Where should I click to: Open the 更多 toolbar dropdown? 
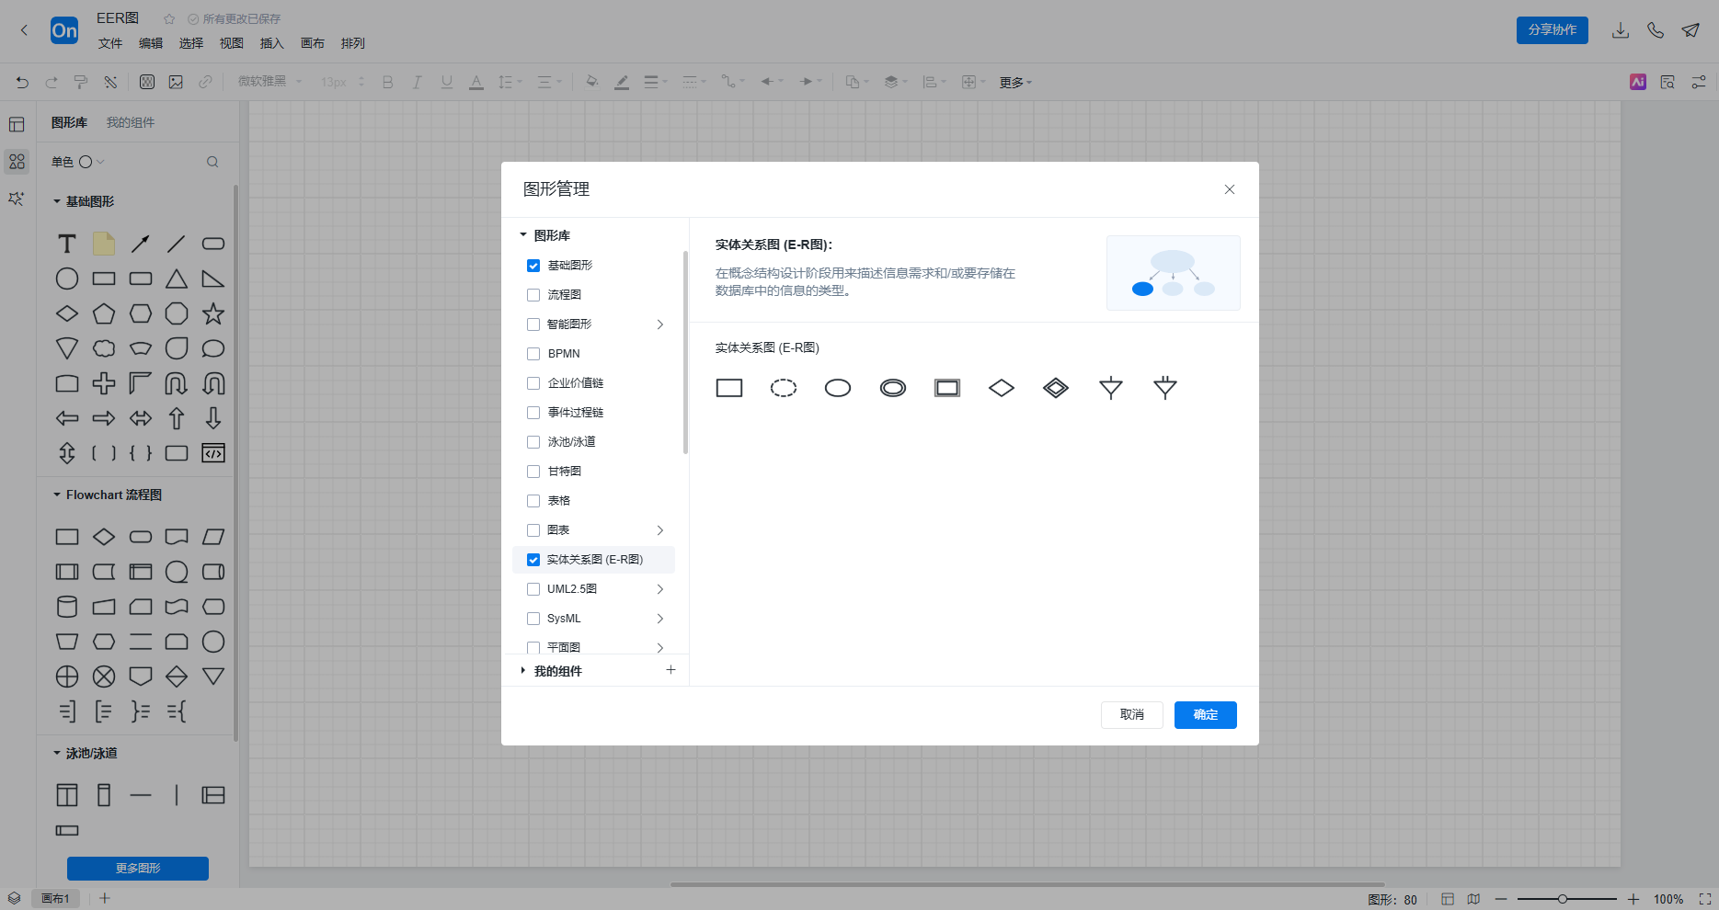(1015, 83)
